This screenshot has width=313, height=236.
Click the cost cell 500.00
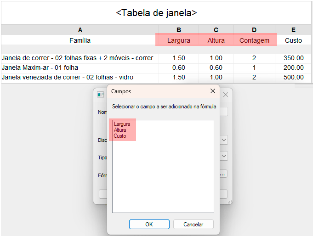pyautogui.click(x=293, y=77)
